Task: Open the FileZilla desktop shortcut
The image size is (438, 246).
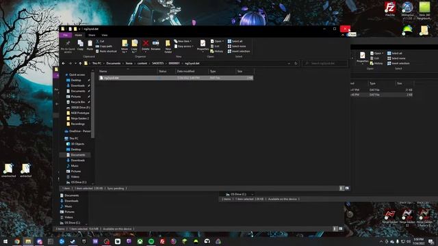Action: 390,9
